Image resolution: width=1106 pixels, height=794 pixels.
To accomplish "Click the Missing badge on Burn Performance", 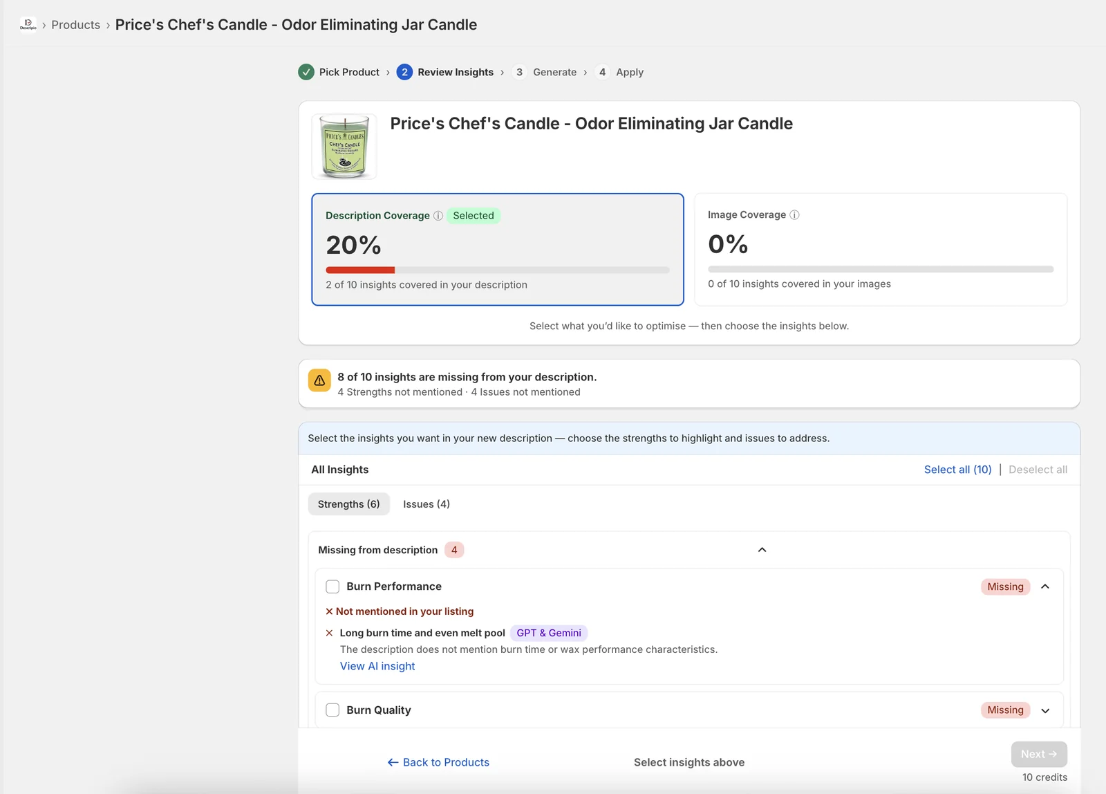I will 1005,587.
